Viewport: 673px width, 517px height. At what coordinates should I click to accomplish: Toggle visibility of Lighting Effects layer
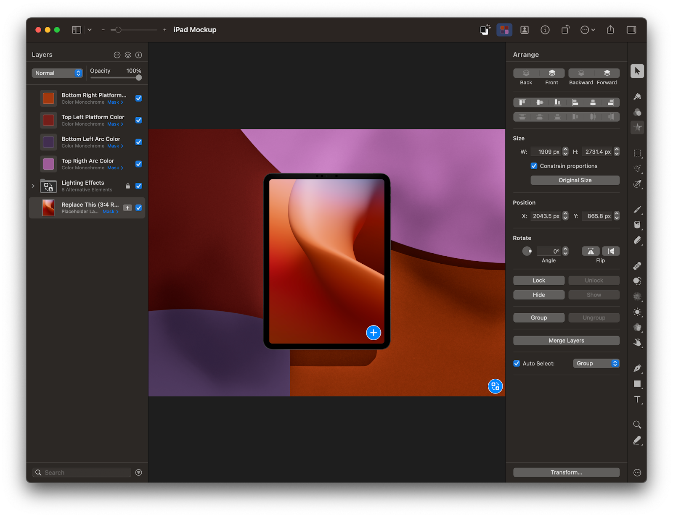click(138, 186)
